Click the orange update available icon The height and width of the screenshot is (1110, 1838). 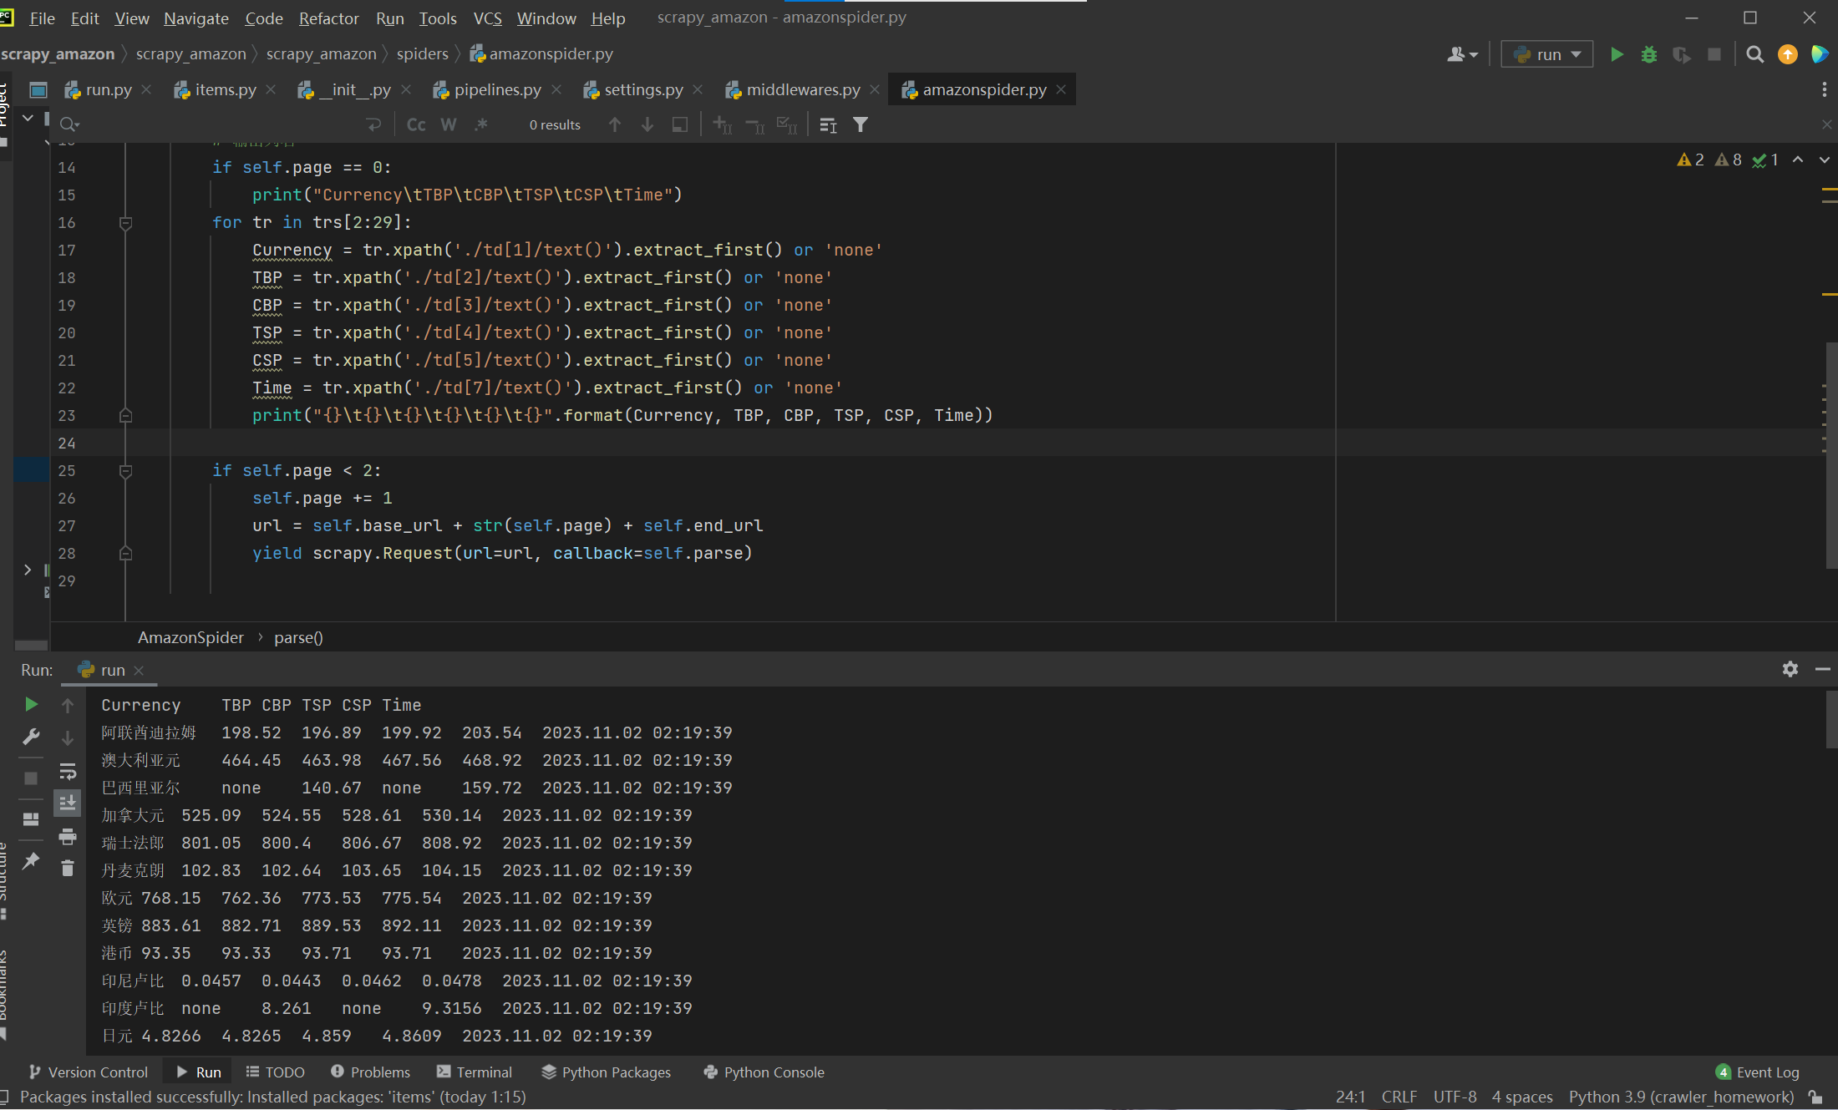[1787, 55]
